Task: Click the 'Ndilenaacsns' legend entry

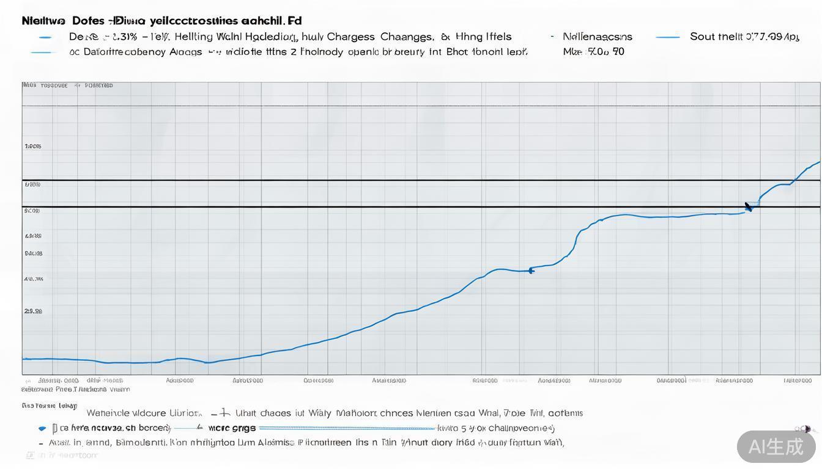Action: 597,37
